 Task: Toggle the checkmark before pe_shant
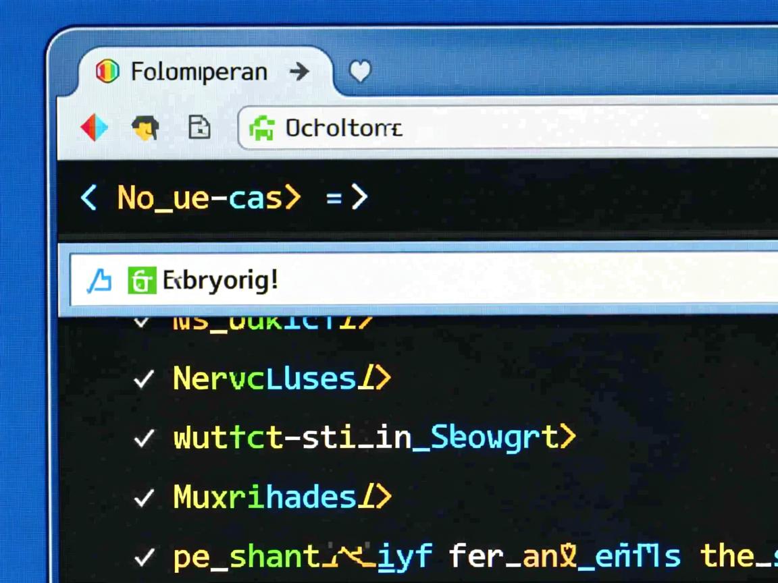(x=144, y=558)
